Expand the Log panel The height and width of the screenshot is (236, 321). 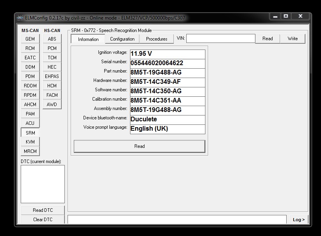coord(299,220)
